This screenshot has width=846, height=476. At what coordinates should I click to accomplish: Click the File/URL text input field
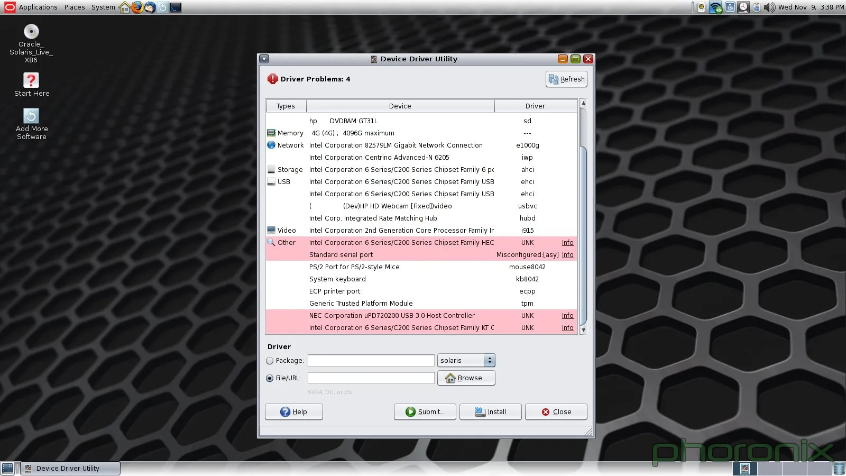pyautogui.click(x=371, y=378)
